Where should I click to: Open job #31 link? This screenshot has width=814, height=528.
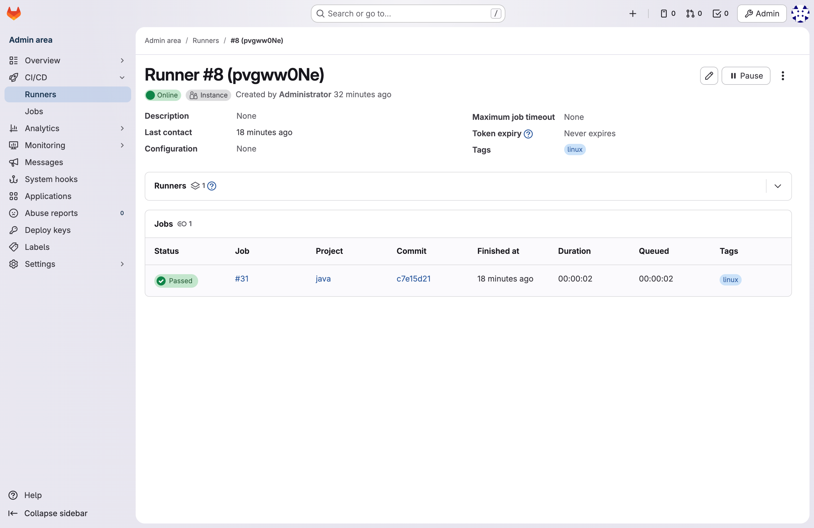tap(241, 278)
